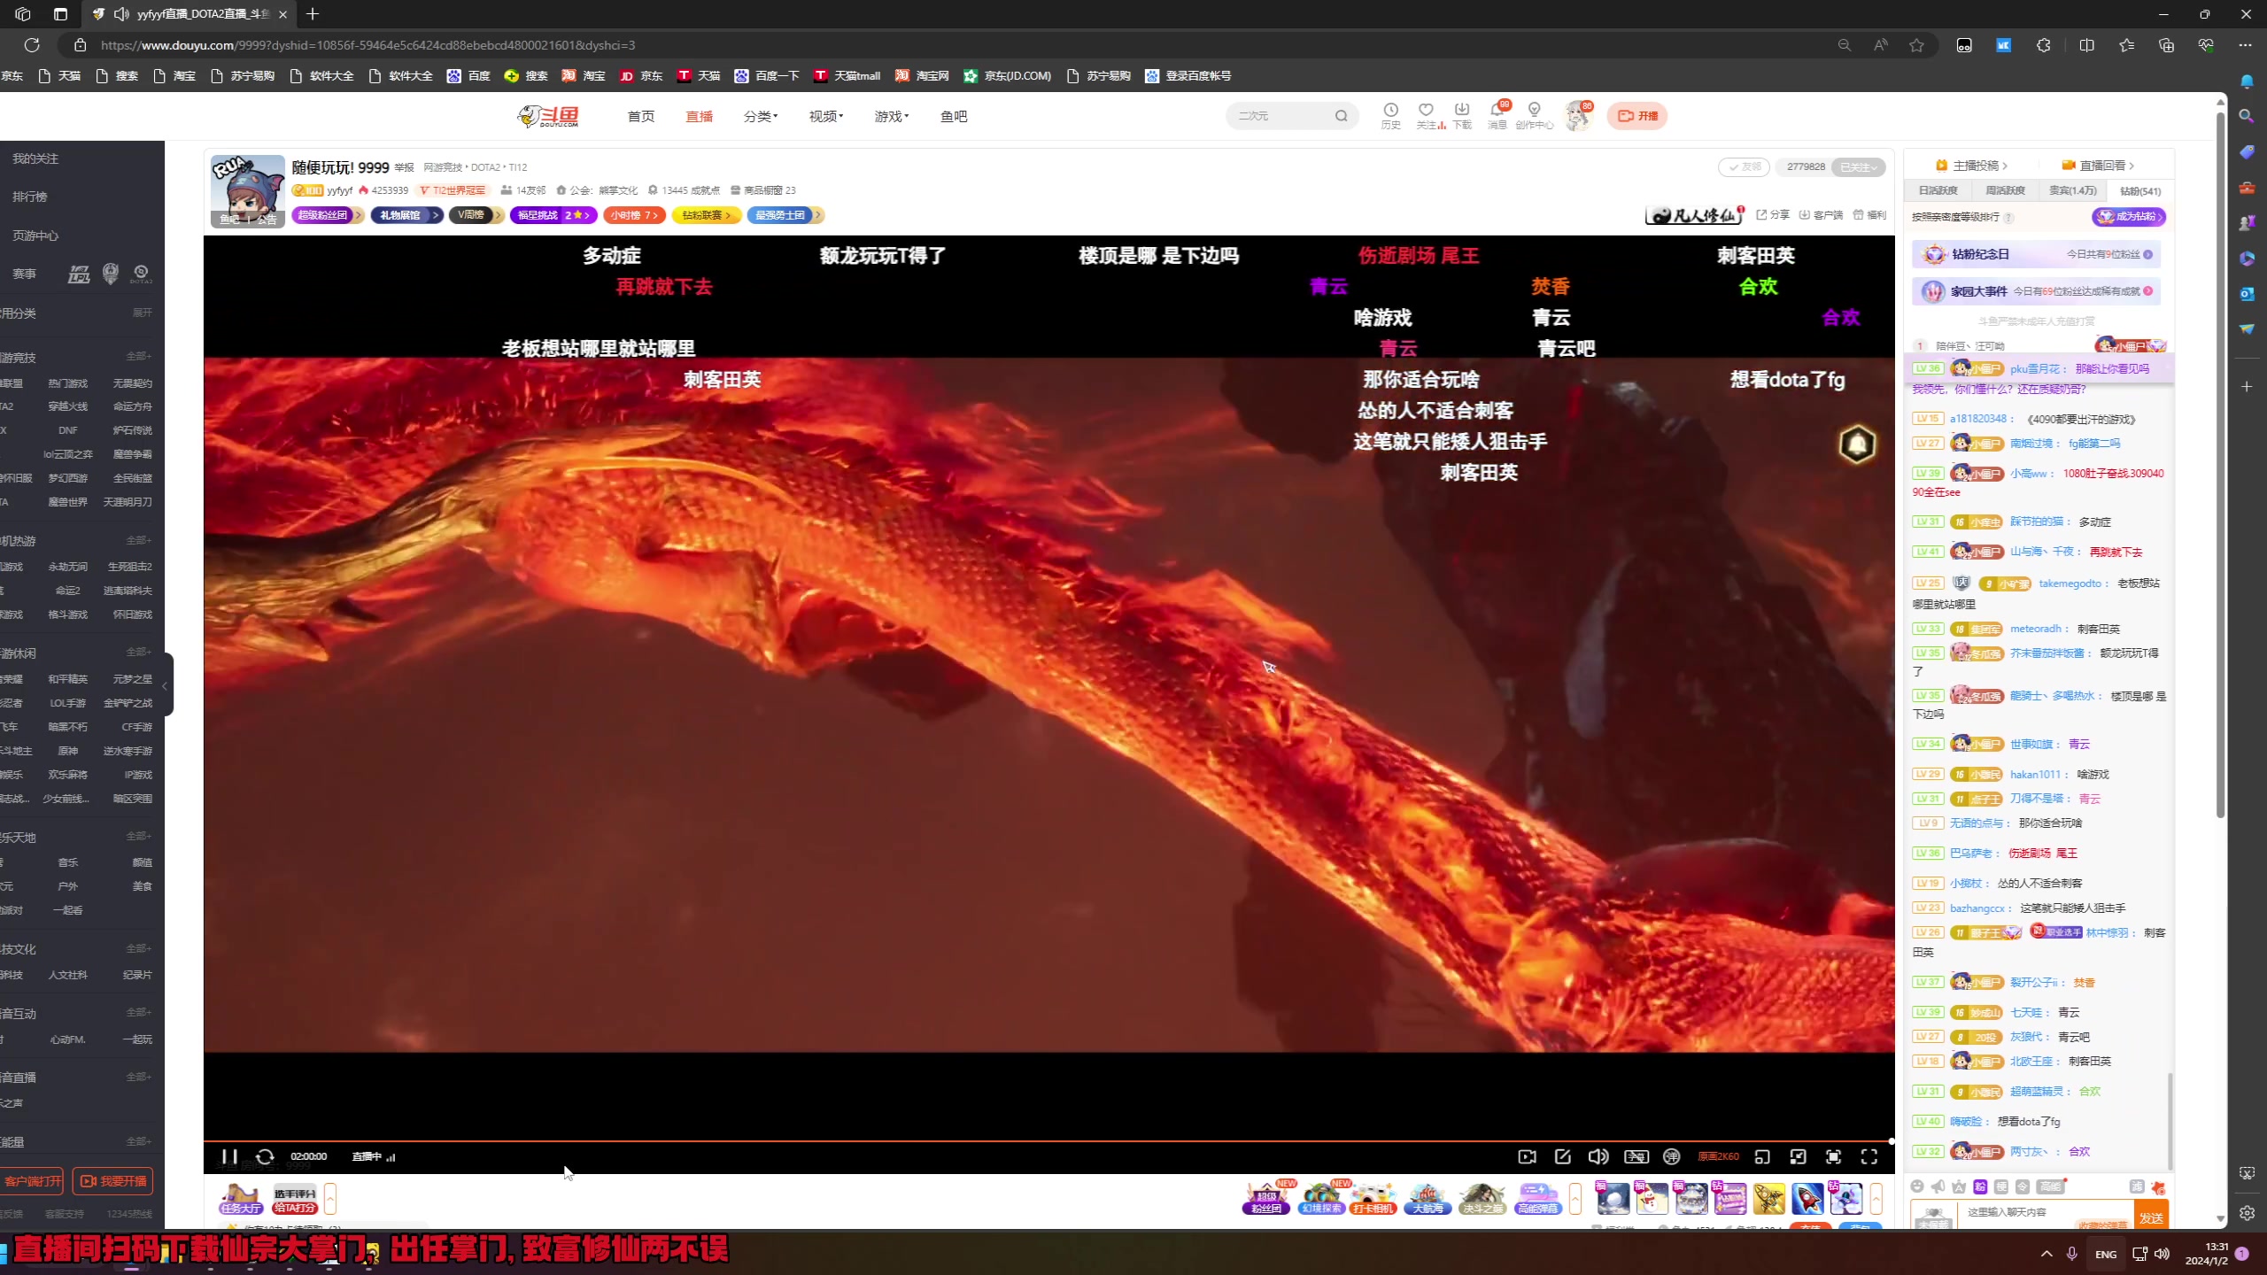This screenshot has width=2267, height=1275.
Task: Click the 成为钻粉 button
Action: coord(2128,217)
